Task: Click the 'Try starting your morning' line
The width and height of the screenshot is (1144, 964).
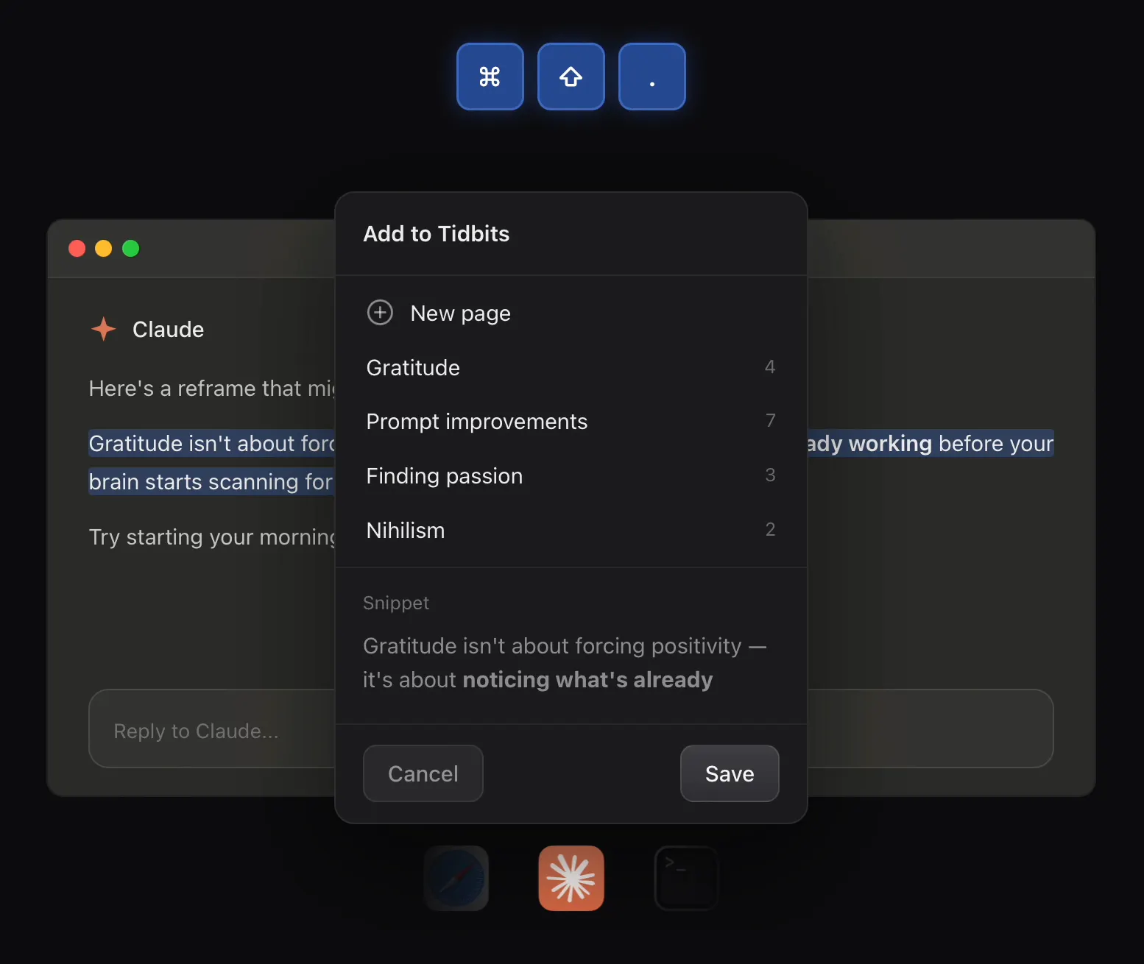Action: tap(212, 537)
